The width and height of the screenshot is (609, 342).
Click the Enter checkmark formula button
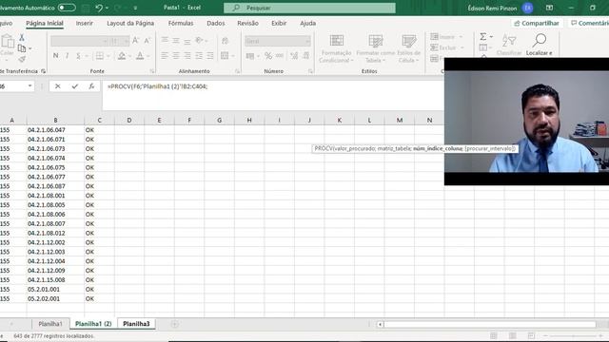(74, 86)
